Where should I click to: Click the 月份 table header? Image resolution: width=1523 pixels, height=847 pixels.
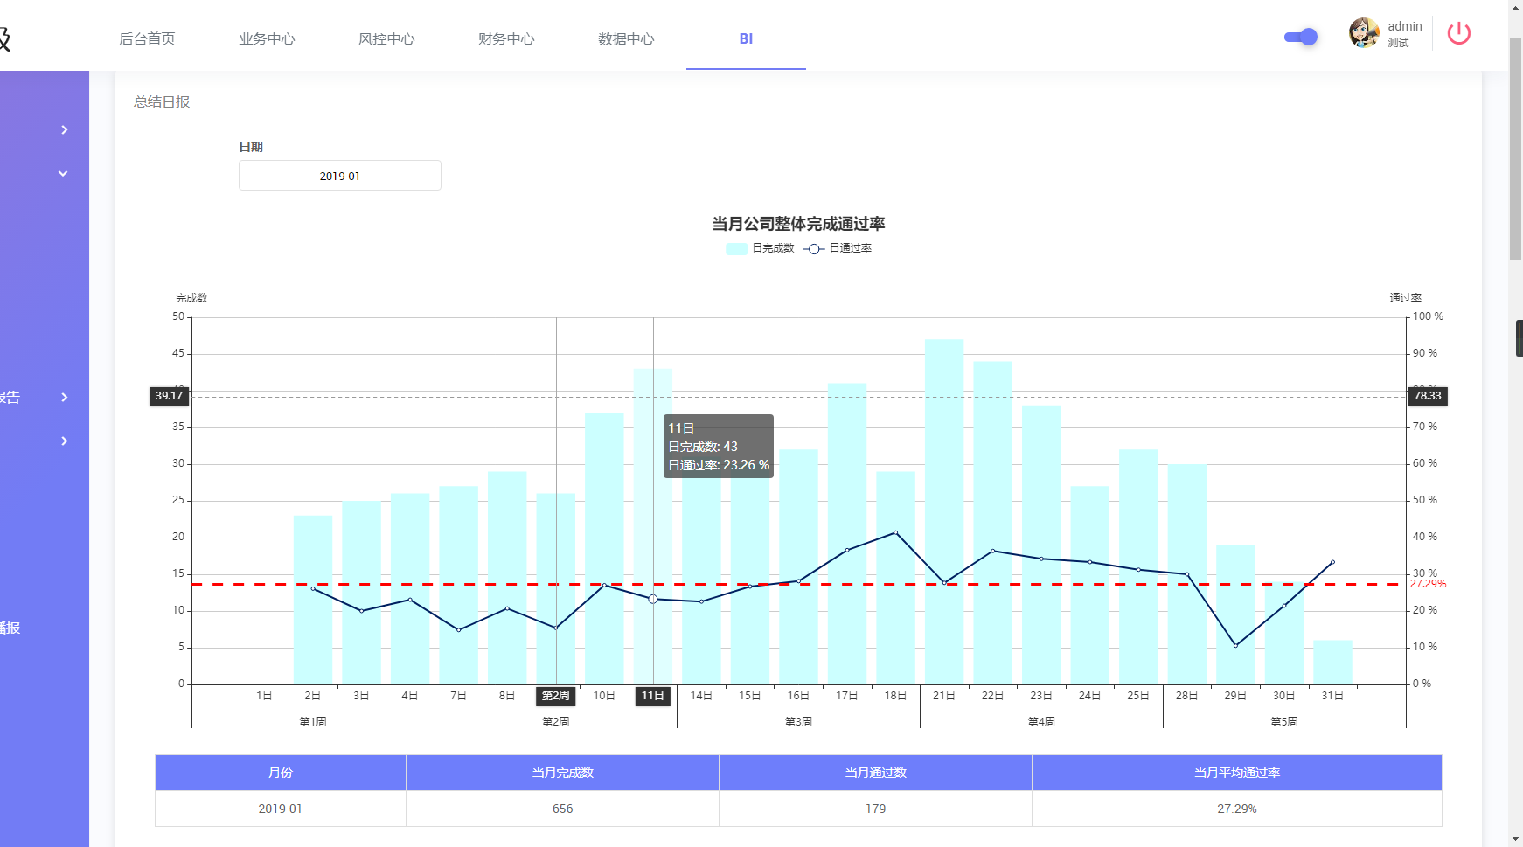click(x=281, y=773)
